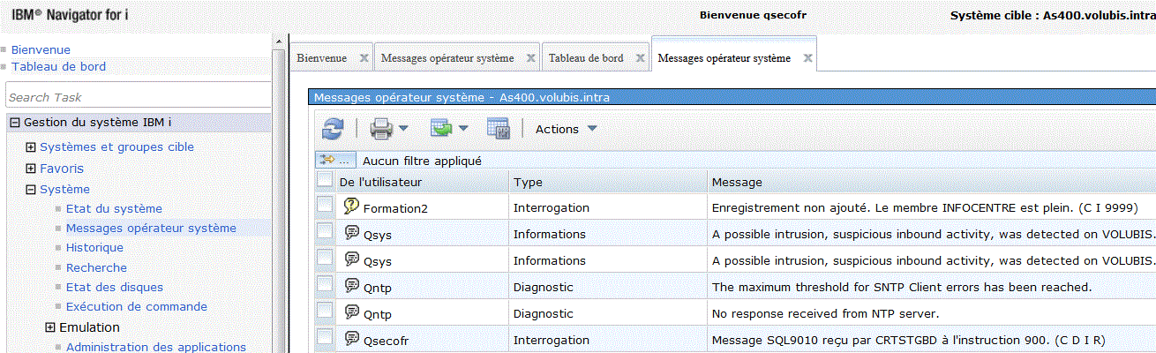Sort by the Type column header
Image resolution: width=1156 pixels, height=353 pixels.
(528, 182)
